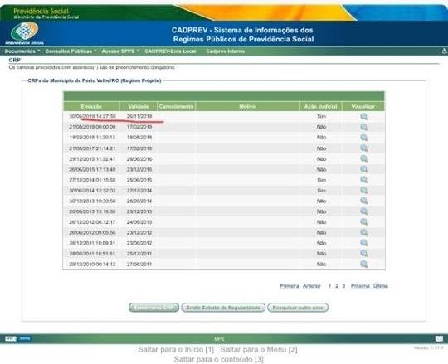Click CRPs do Município de Porto Velho/RO heading
Image resolution: width=448 pixels, height=364 pixels.
(95, 80)
